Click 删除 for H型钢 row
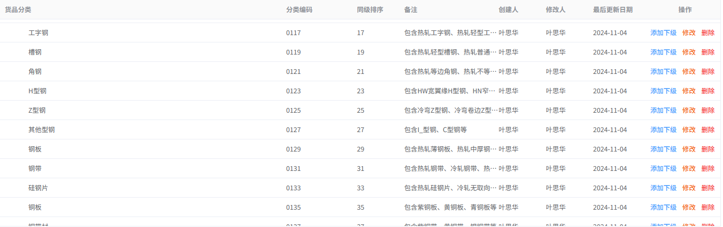 [x=708, y=91]
